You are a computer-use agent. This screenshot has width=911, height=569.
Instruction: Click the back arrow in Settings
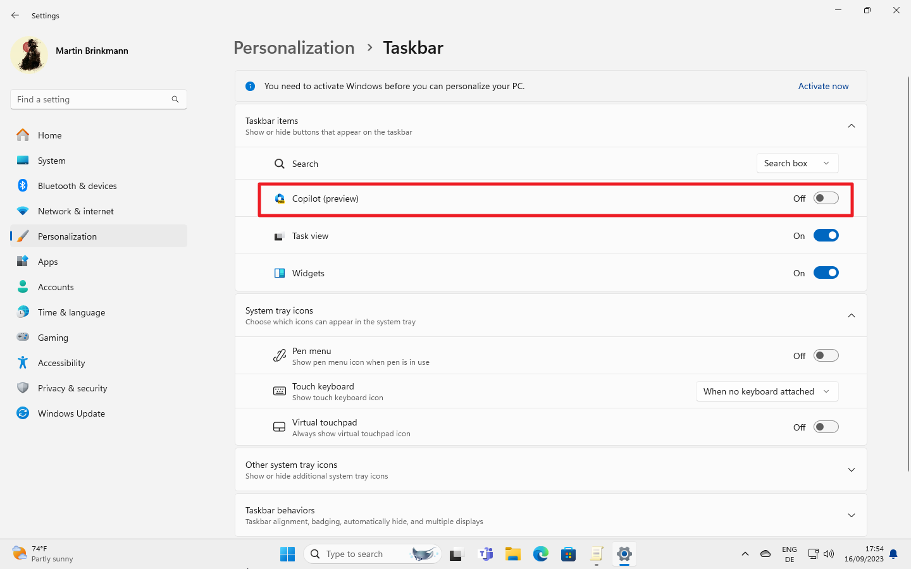pyautogui.click(x=15, y=15)
